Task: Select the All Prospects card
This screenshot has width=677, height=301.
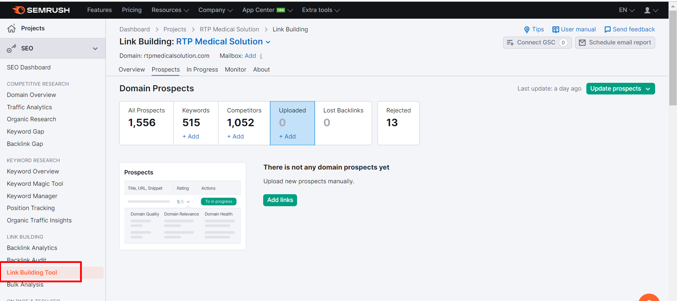Action: pyautogui.click(x=146, y=123)
